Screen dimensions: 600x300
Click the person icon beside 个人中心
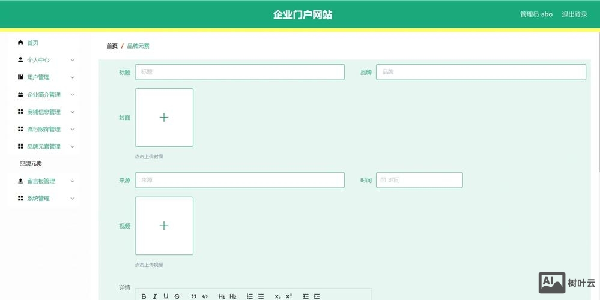[20, 59]
